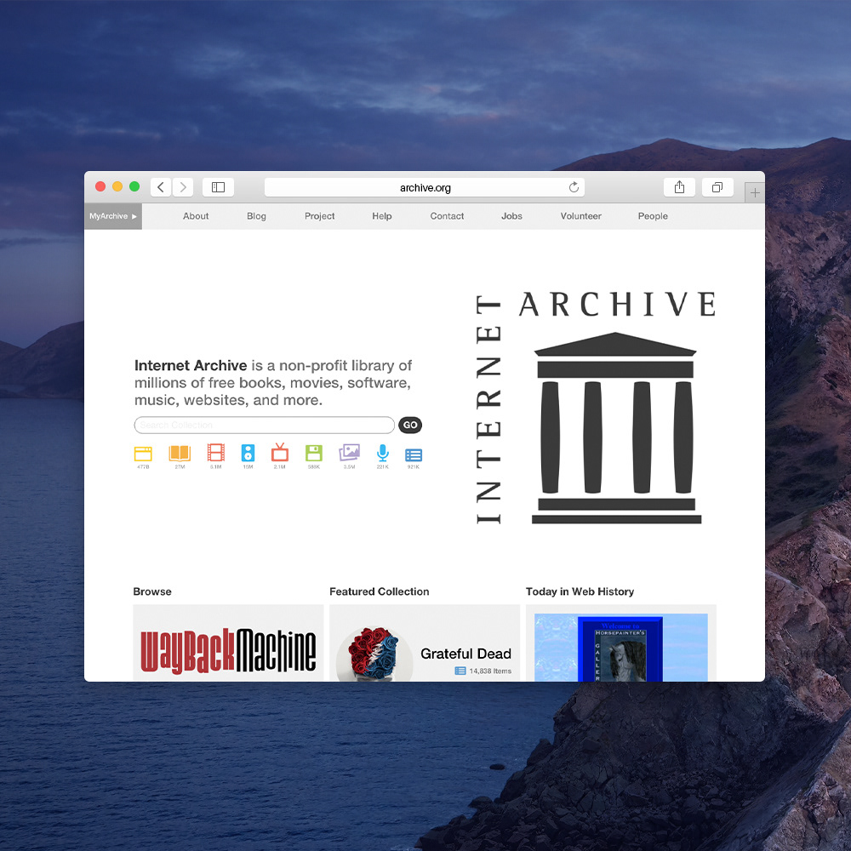The height and width of the screenshot is (851, 851).
Task: Open the TV icon labeled 2.1M
Action: click(280, 452)
